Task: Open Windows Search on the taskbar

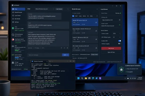Action: click(x=82, y=78)
